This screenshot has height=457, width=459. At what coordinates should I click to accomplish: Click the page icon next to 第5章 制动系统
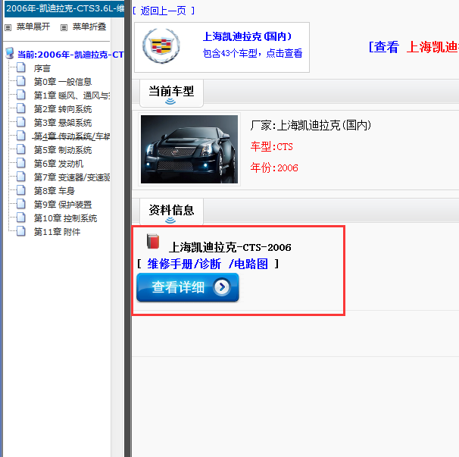(x=20, y=149)
